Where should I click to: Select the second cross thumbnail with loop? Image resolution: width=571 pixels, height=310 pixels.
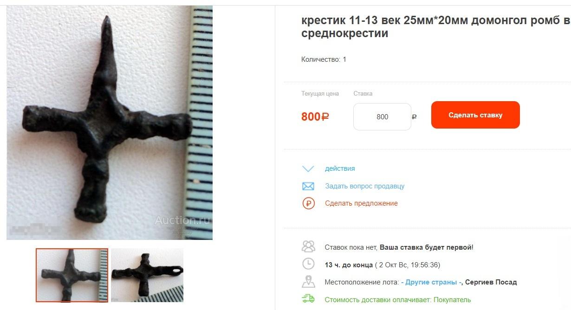pos(147,275)
